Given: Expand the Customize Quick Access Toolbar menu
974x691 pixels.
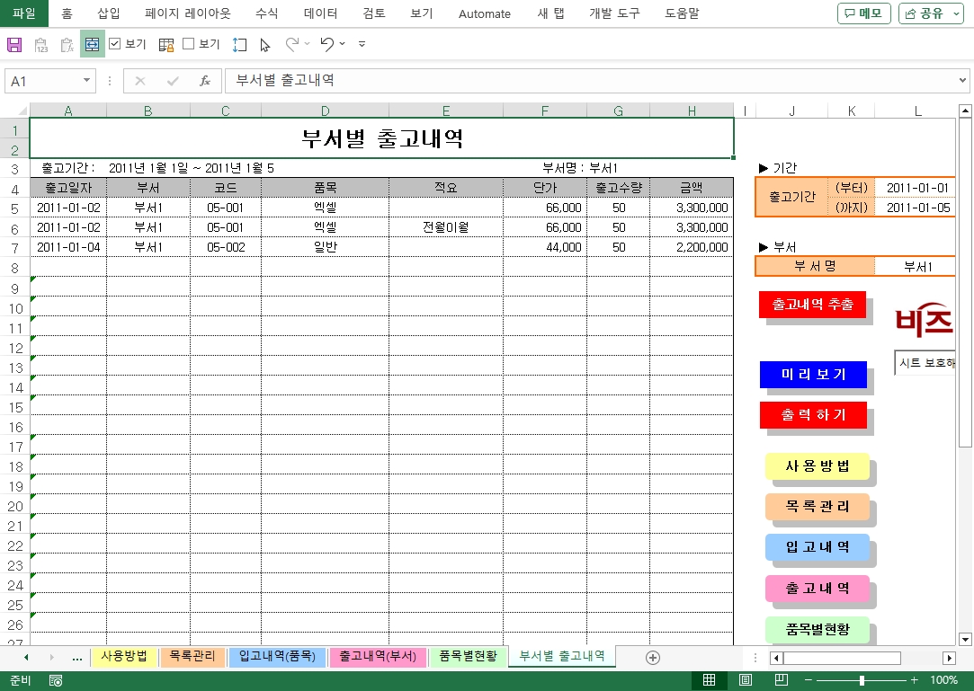Looking at the screenshot, I should coord(362,44).
